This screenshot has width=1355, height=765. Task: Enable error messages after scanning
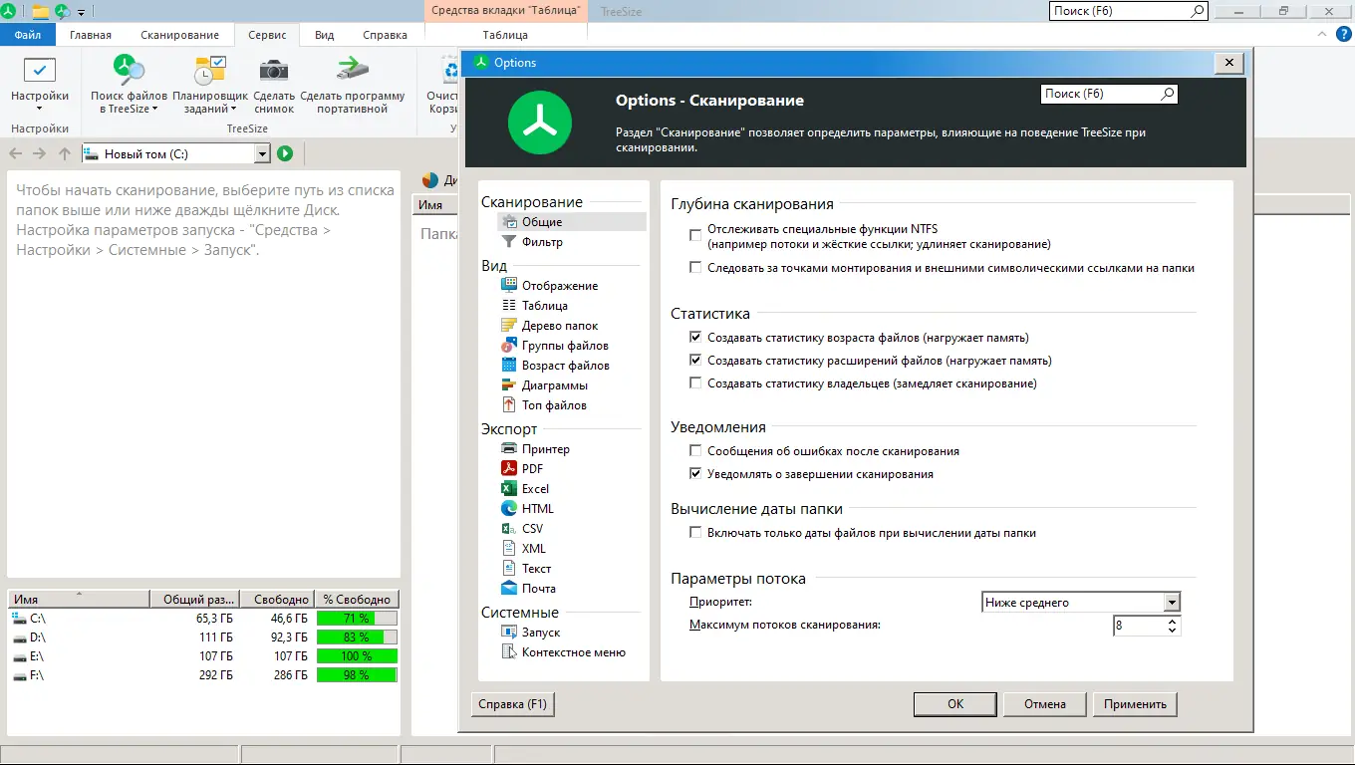(x=695, y=451)
